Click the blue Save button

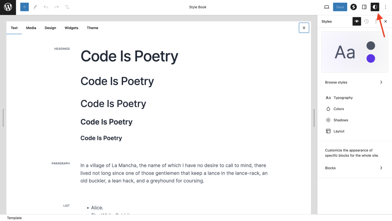340,7
